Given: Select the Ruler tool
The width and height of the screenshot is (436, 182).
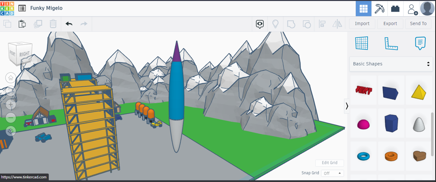Looking at the screenshot, I should 391,44.
